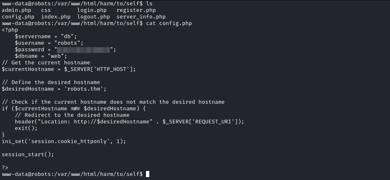Click register.php in the ls output
This screenshot has height=180, width=390.
[136, 10]
